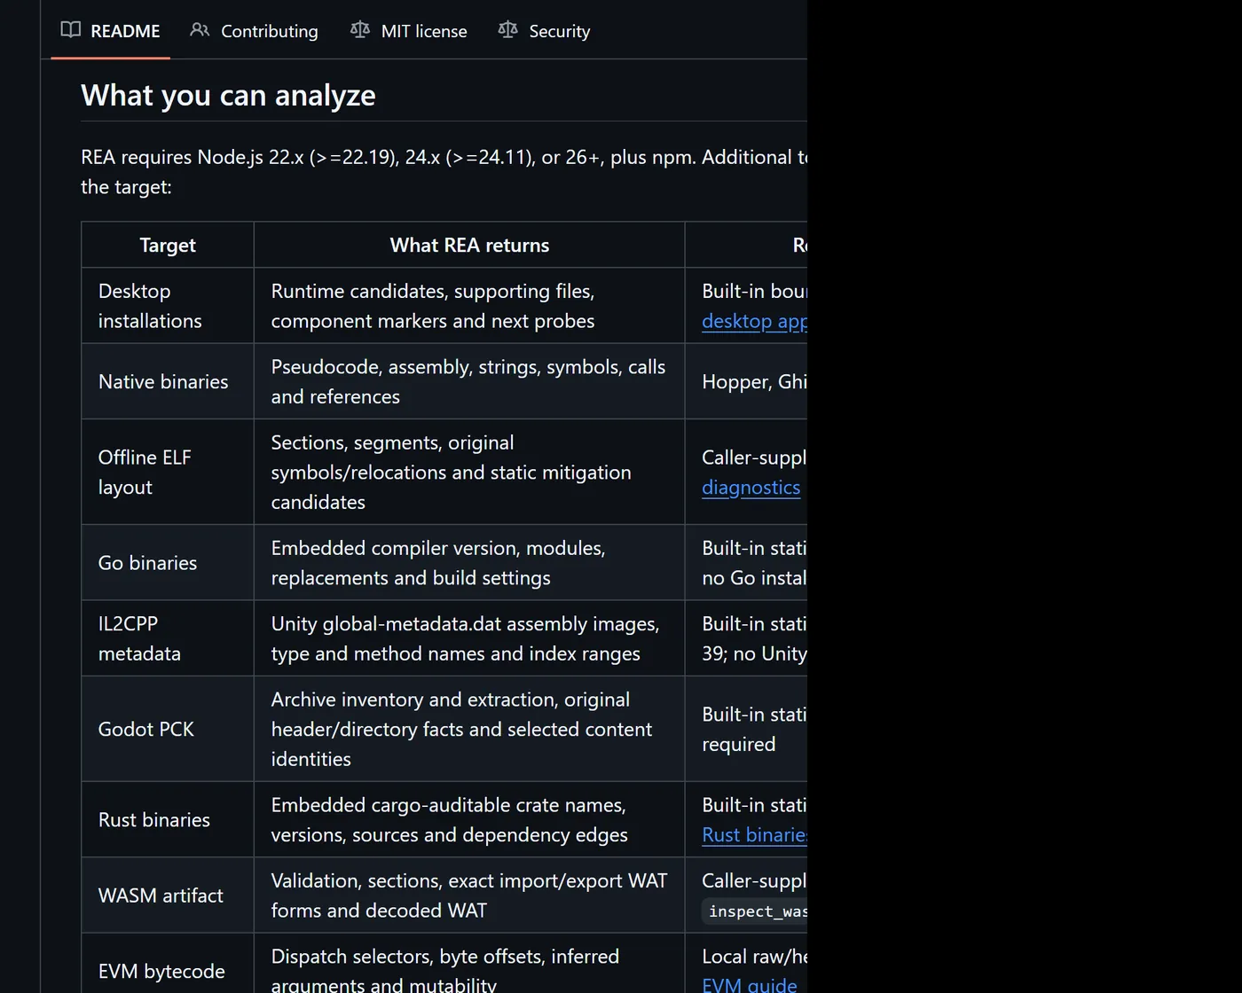The image size is (1242, 993).
Task: Click 'Pseudocode, assembly, strings' description
Action: 469,382
